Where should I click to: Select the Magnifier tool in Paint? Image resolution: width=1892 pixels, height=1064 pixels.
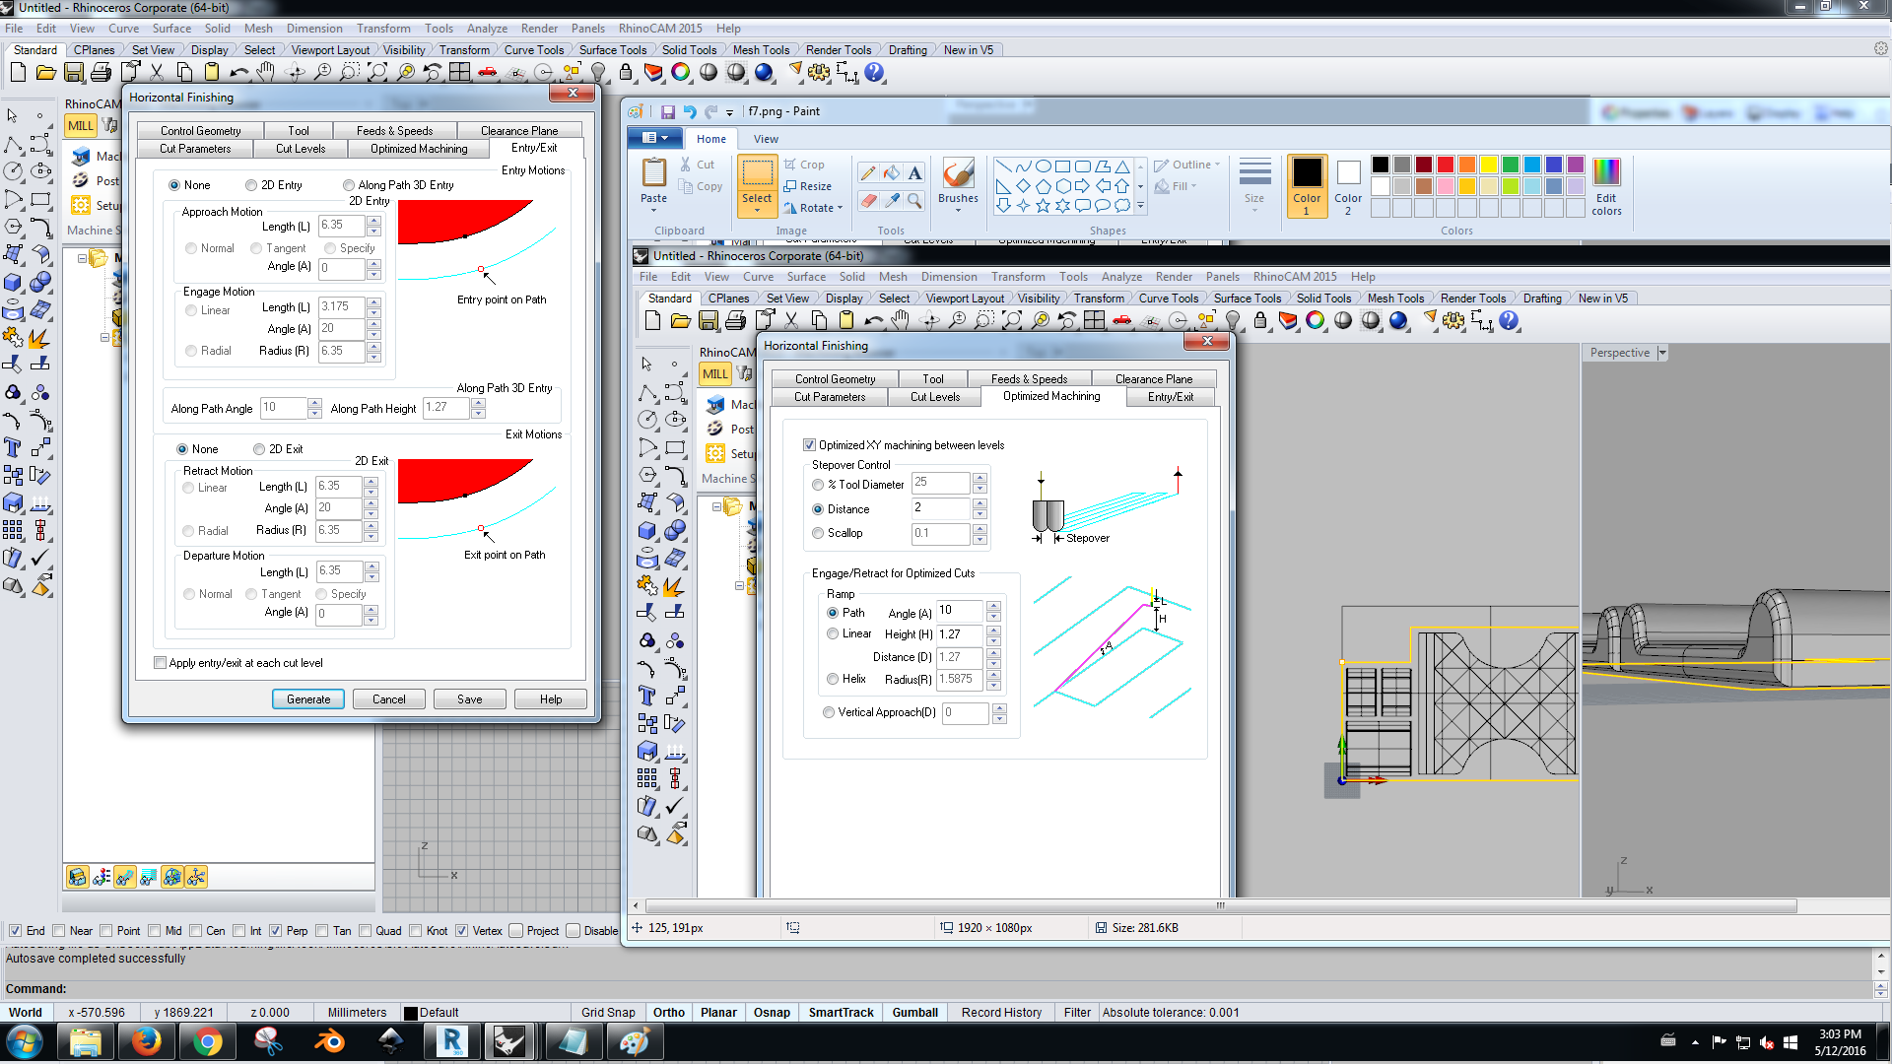click(915, 200)
